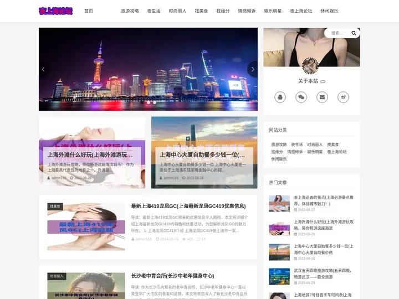Click the 武汉五天四晚旅游攻略 hot article thumbnail

tap(279, 277)
